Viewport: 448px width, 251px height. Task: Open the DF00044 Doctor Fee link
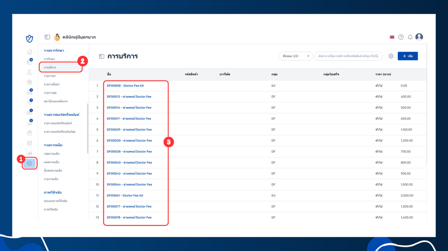click(x=130, y=184)
